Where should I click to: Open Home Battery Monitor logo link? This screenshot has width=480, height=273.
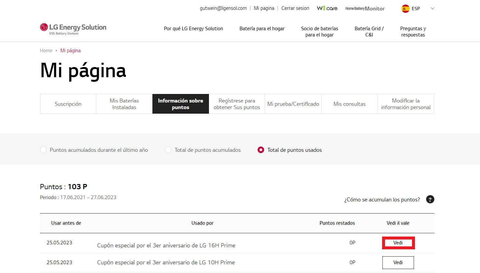click(365, 9)
